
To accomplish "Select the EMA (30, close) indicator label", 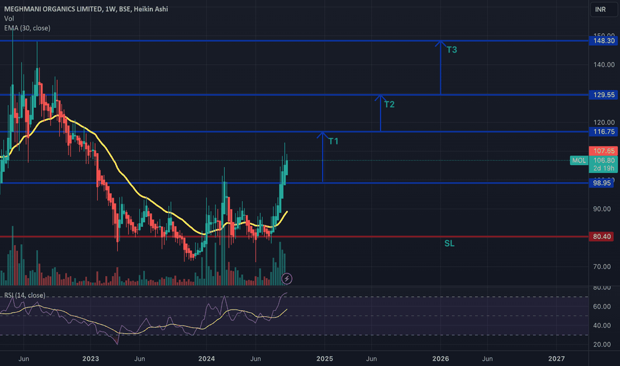I will 27,28.
